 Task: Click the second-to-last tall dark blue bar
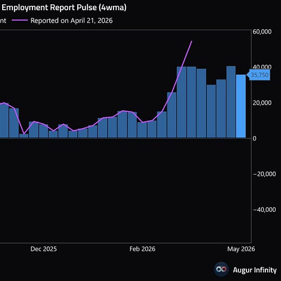click(231, 102)
